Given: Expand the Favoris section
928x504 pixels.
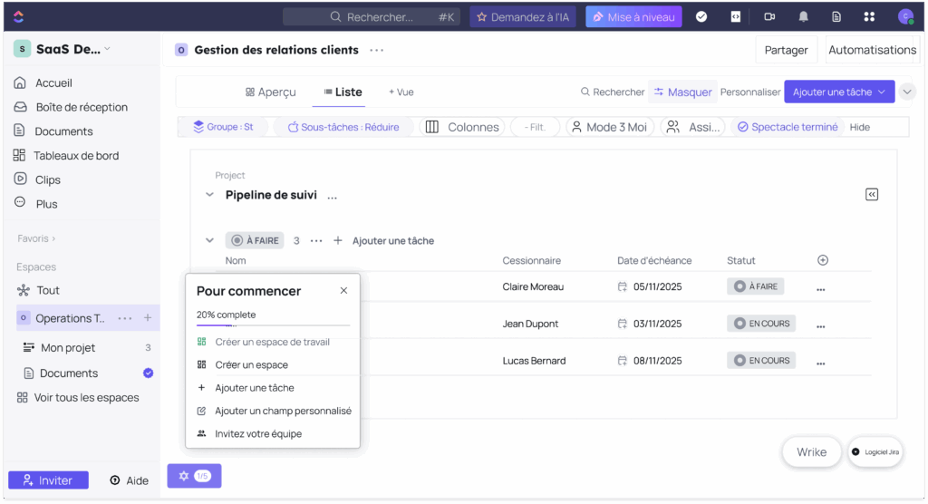Looking at the screenshot, I should pyautogui.click(x=36, y=238).
